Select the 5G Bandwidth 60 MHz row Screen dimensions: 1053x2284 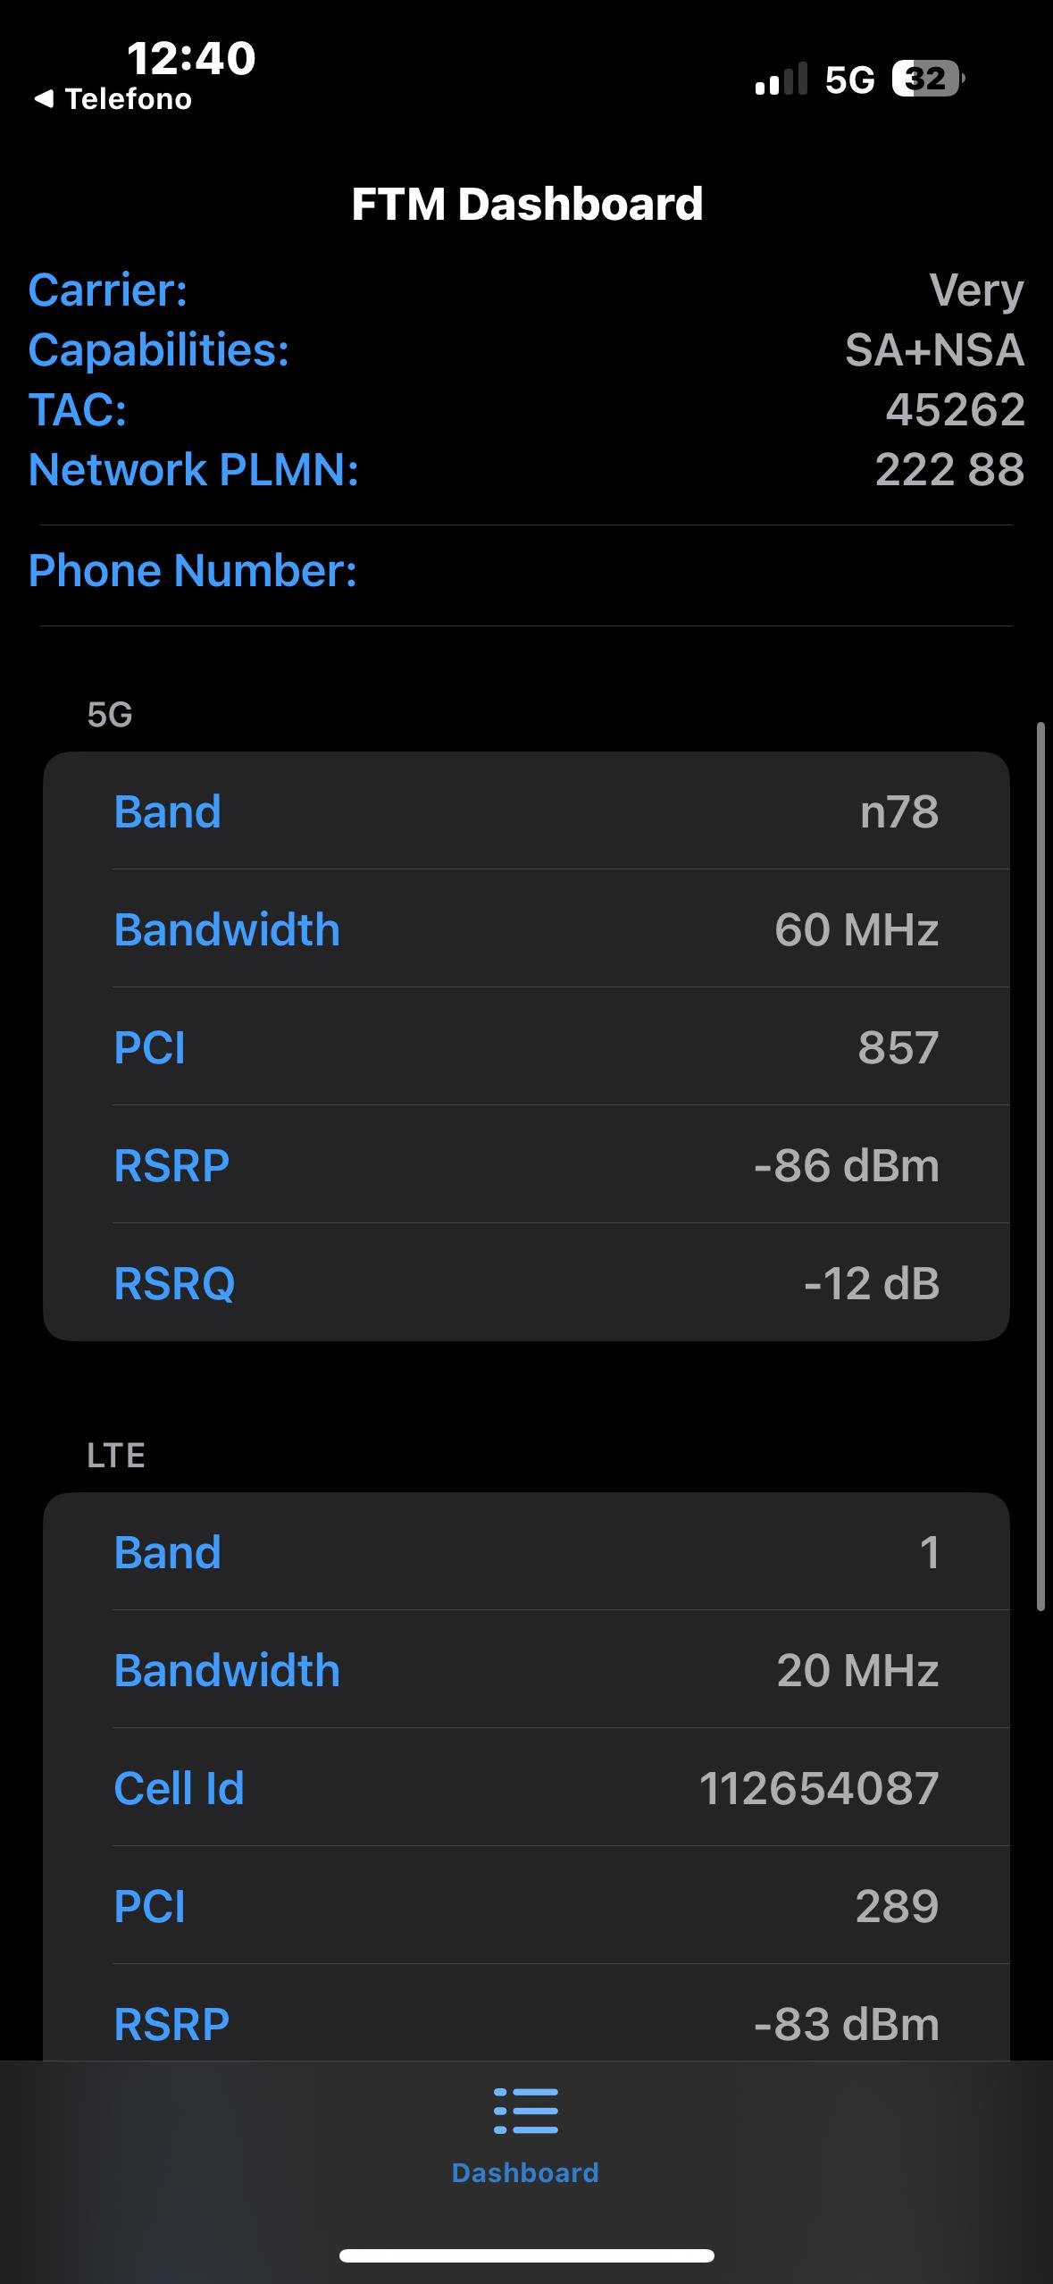point(526,929)
